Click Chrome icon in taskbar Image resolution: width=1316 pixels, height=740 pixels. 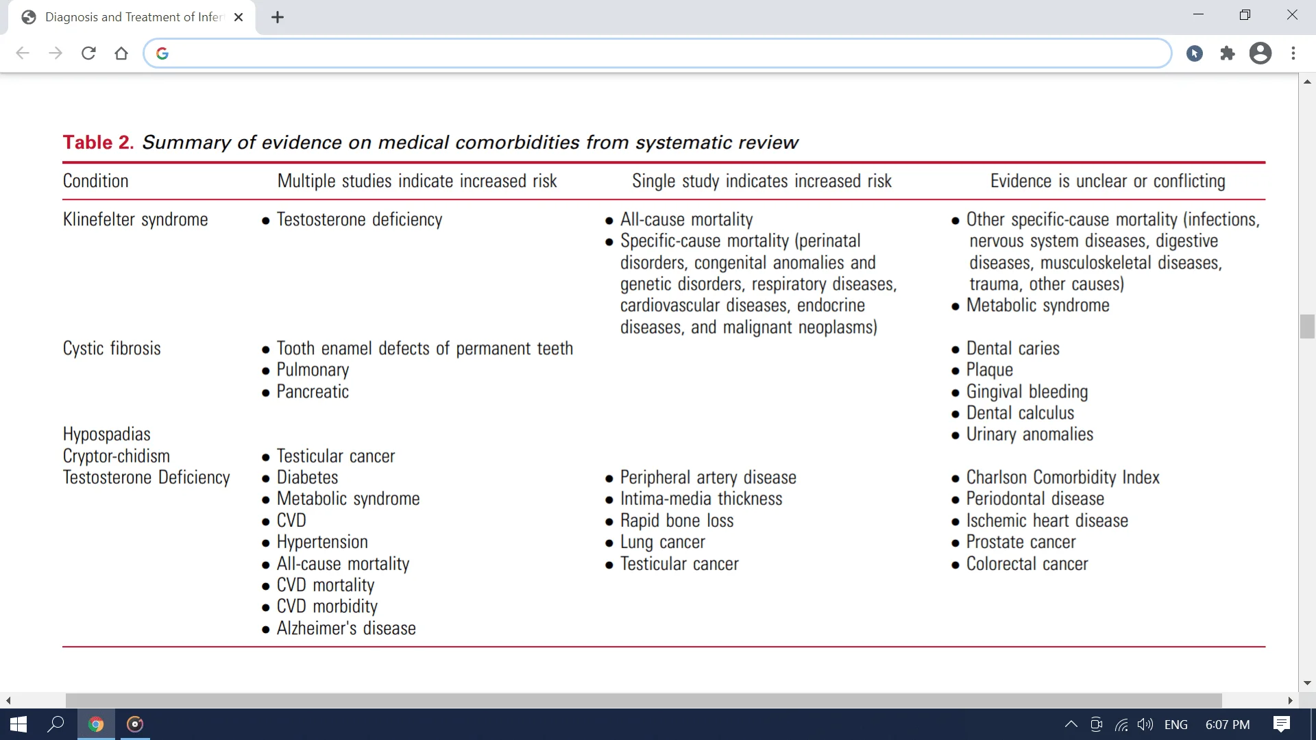click(x=96, y=724)
